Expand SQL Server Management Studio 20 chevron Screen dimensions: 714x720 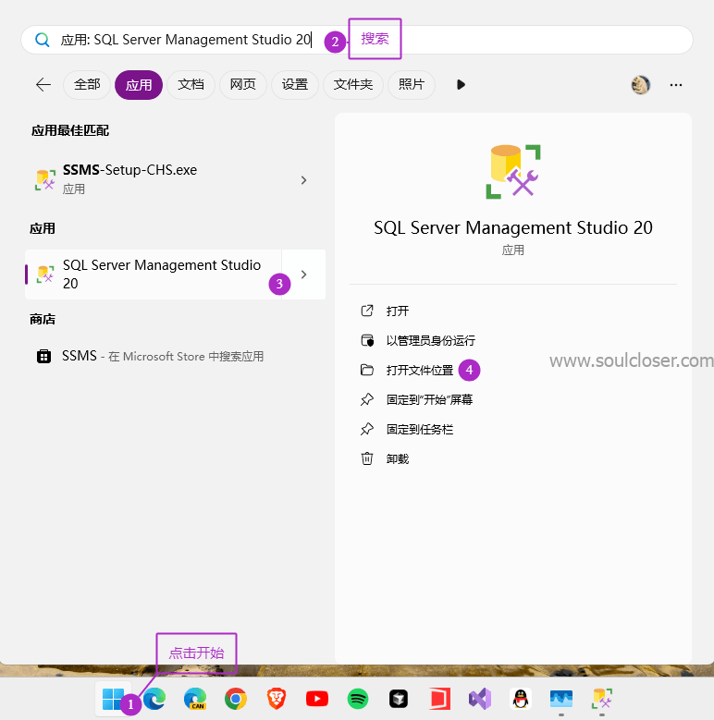303,275
